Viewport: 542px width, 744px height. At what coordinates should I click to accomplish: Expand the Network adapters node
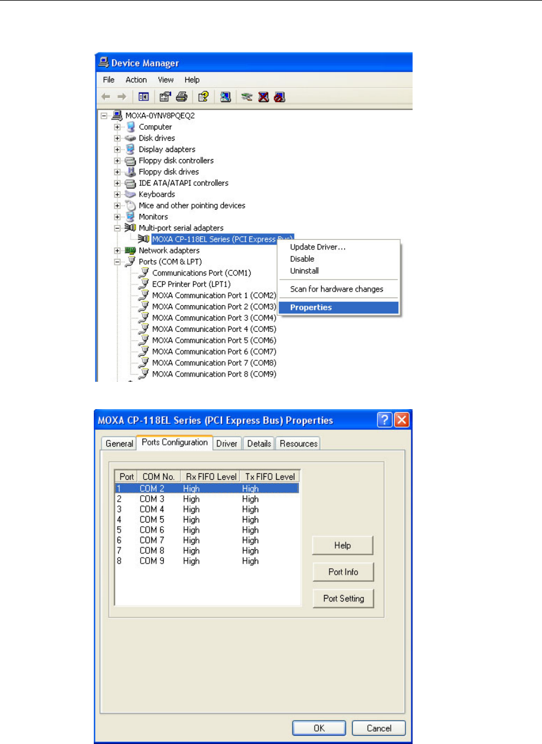pyautogui.click(x=118, y=251)
